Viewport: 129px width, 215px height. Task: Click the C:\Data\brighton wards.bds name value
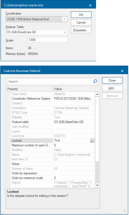point(74,155)
